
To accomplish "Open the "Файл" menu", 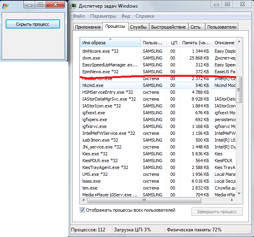I will 79,16.
